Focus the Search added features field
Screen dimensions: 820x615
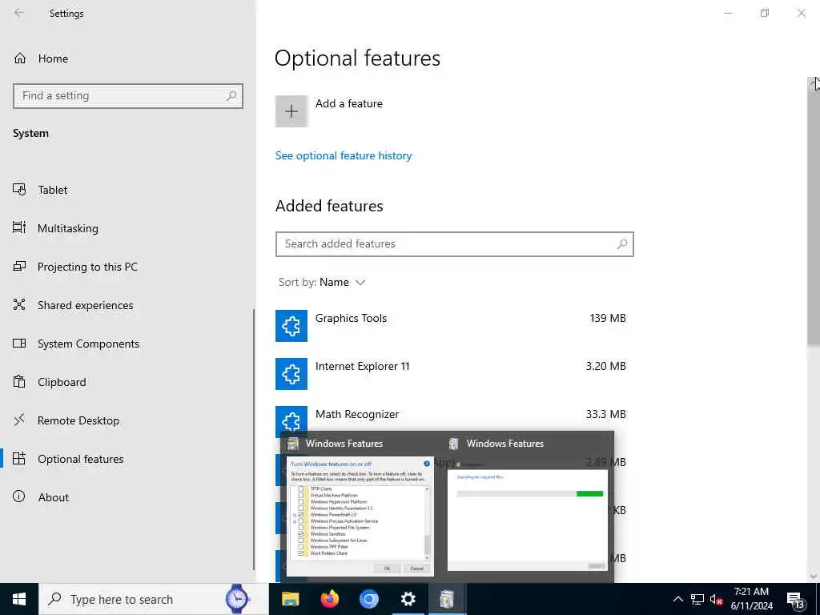pos(455,244)
